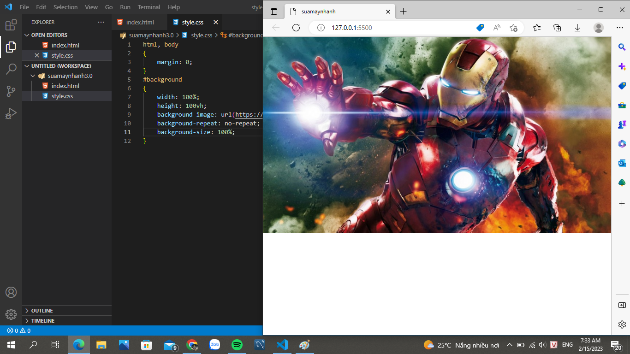The image size is (630, 354).
Task: Select style.css under suamaynhanh3.0 folder
Action: coord(67,96)
